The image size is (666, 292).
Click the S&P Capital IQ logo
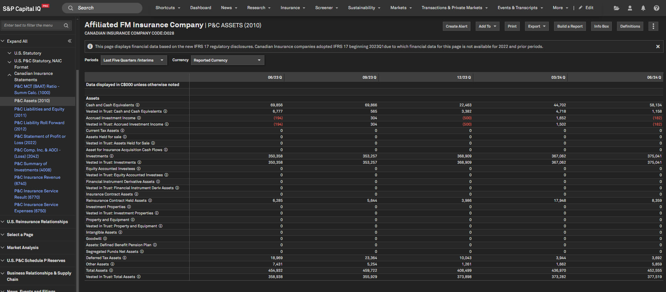(26, 8)
